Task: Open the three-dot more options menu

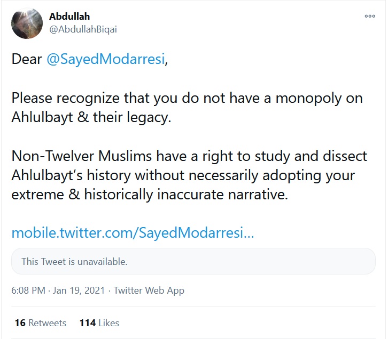Action: click(370, 17)
